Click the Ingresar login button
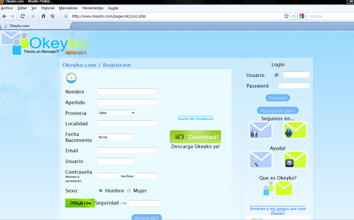 point(278,98)
